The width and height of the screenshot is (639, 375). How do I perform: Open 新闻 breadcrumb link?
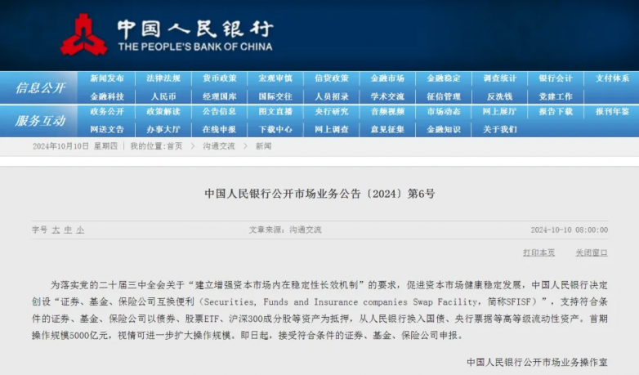click(263, 146)
